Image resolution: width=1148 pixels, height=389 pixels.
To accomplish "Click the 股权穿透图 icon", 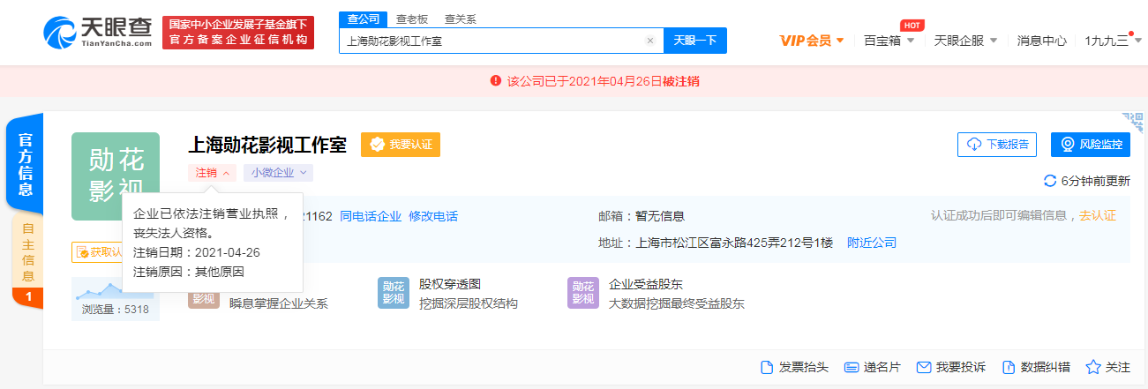I will pyautogui.click(x=394, y=293).
